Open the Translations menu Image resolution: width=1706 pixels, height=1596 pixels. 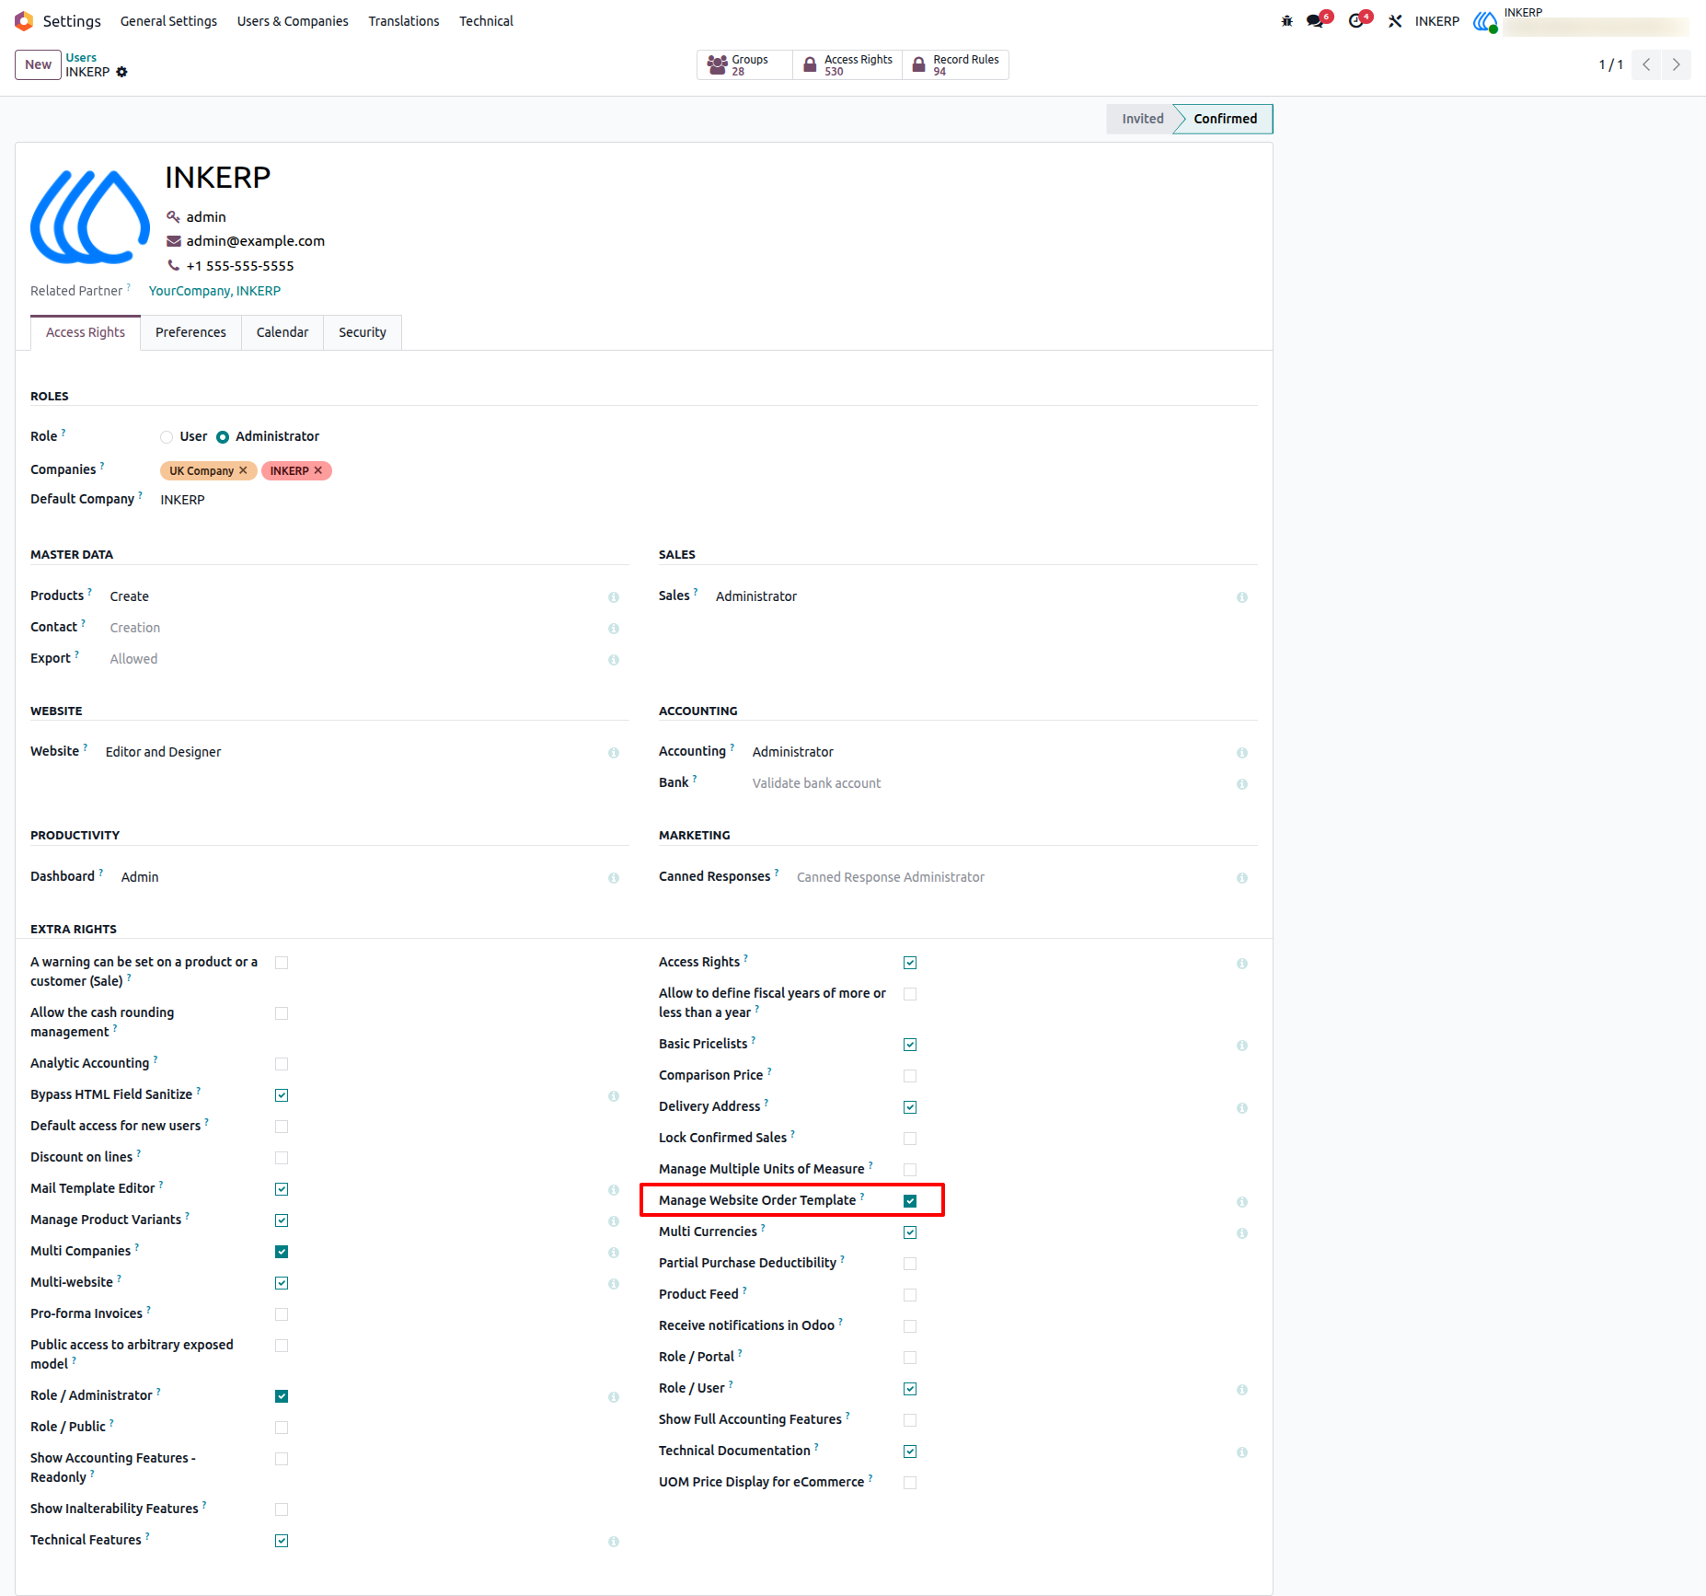404,21
